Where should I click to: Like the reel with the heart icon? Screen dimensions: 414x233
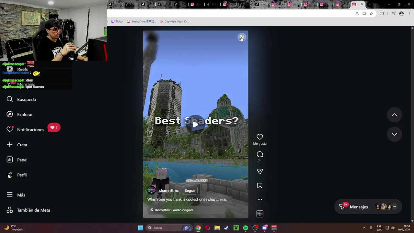(x=260, y=137)
